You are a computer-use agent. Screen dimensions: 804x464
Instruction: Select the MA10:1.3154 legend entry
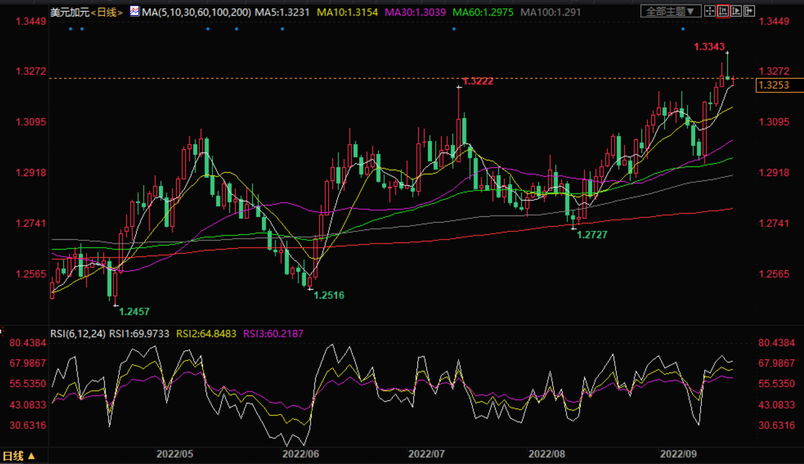(347, 12)
